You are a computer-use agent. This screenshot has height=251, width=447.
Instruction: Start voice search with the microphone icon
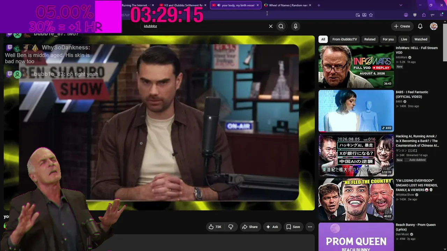[295, 26]
